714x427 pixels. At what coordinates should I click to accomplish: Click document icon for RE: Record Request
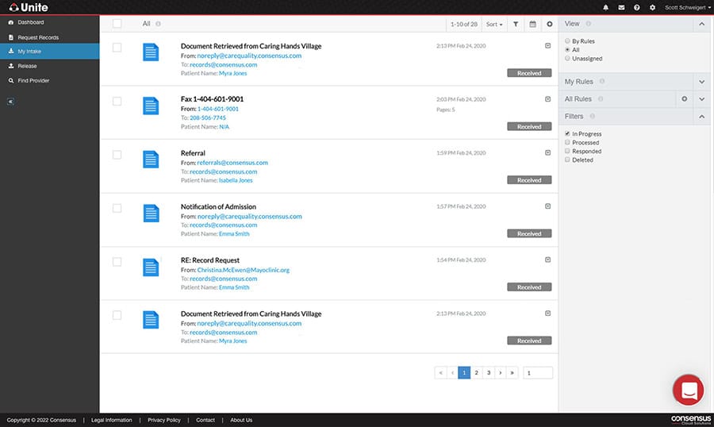click(x=151, y=267)
